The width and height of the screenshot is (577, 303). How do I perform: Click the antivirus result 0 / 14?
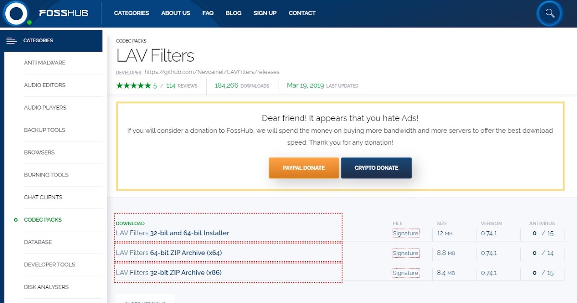[x=543, y=253]
